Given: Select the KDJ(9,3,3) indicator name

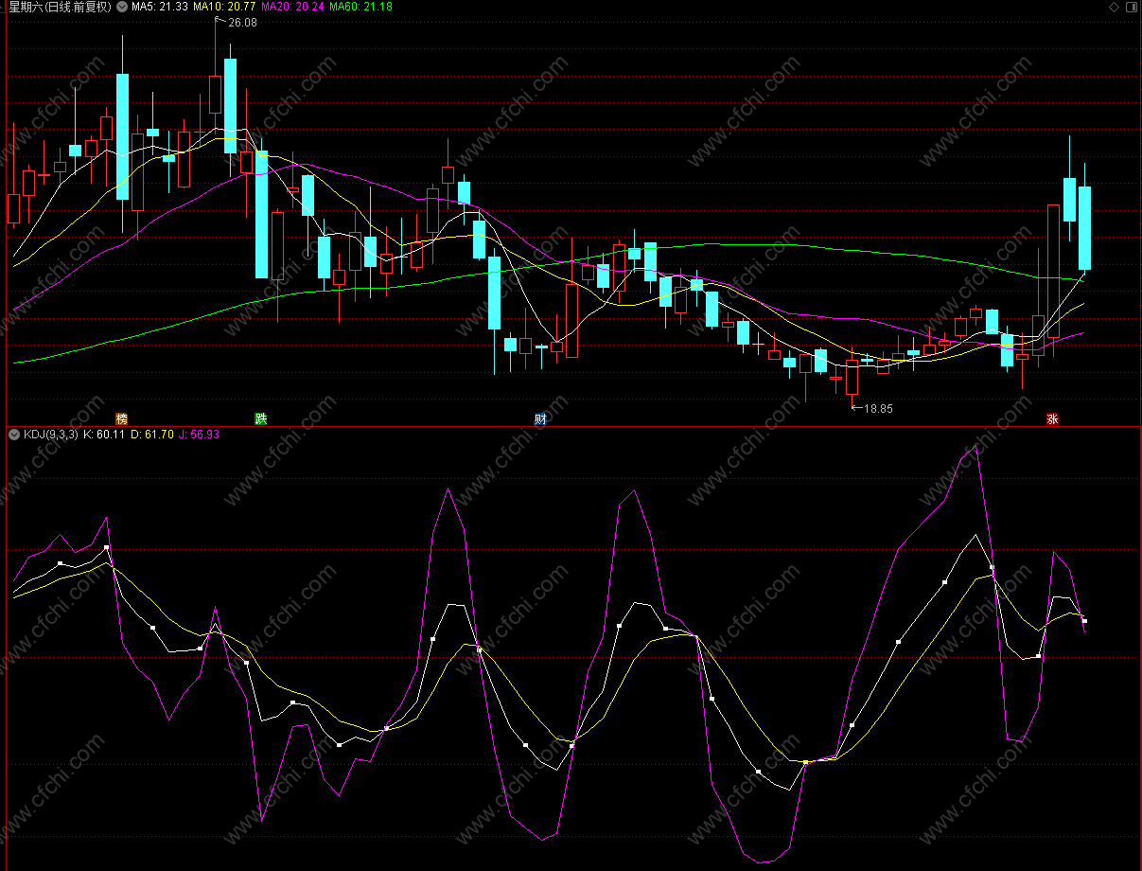Looking at the screenshot, I should [x=51, y=435].
